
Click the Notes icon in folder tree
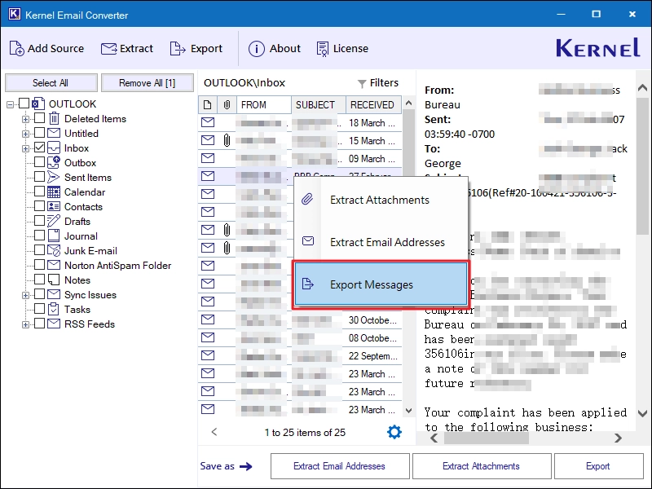coord(54,280)
